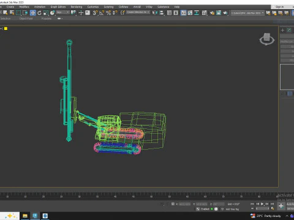Switch to the Object Paint ribbon tab
Viewport: 294px width, 220px height.
point(26,18)
